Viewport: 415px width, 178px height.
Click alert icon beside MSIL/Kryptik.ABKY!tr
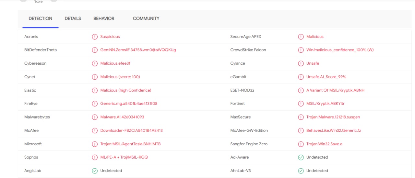tap(301, 104)
